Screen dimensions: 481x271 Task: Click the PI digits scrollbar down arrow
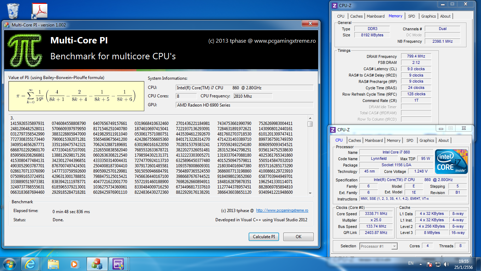pyautogui.click(x=310, y=193)
